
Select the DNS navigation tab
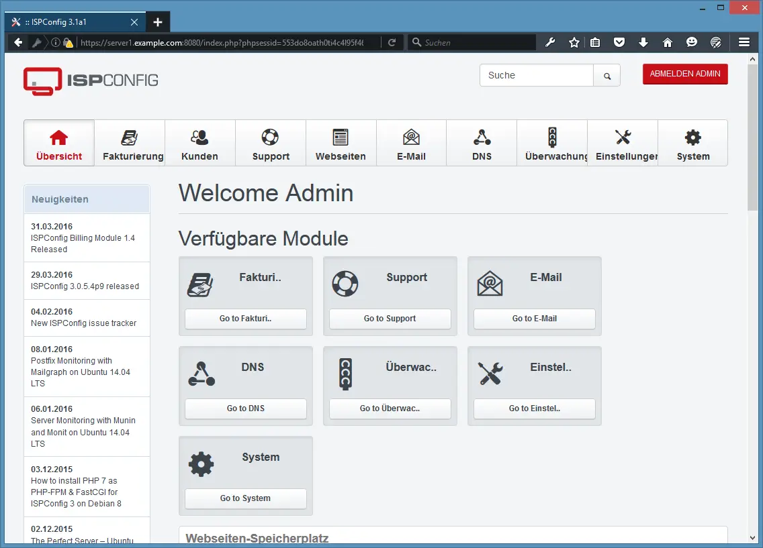tap(482, 144)
